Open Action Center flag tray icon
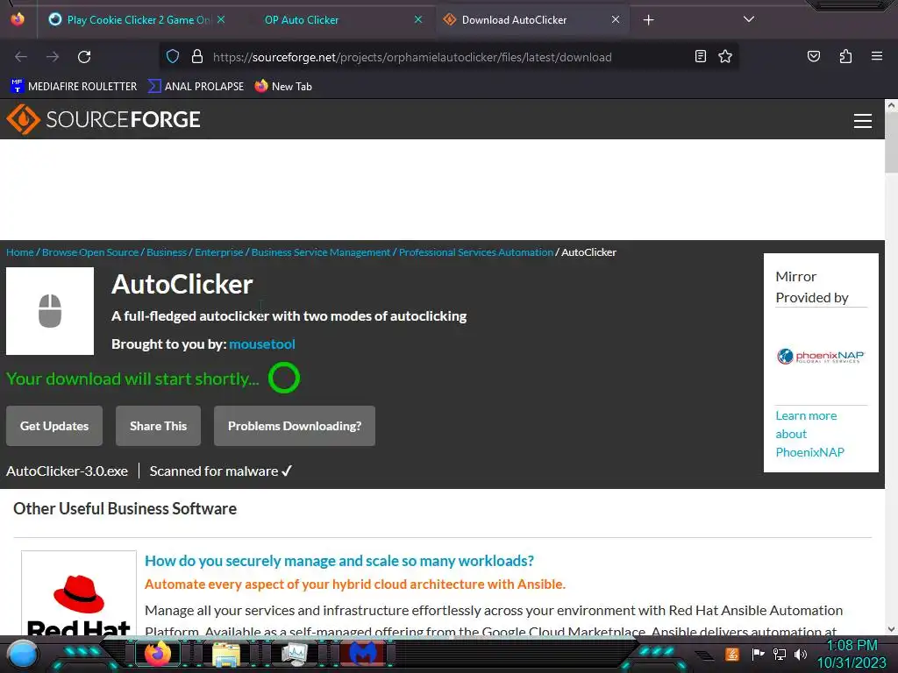Image resolution: width=898 pixels, height=673 pixels. point(758,654)
